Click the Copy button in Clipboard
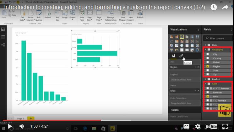This screenshot has width=234, height=132. [x=12, y=15]
